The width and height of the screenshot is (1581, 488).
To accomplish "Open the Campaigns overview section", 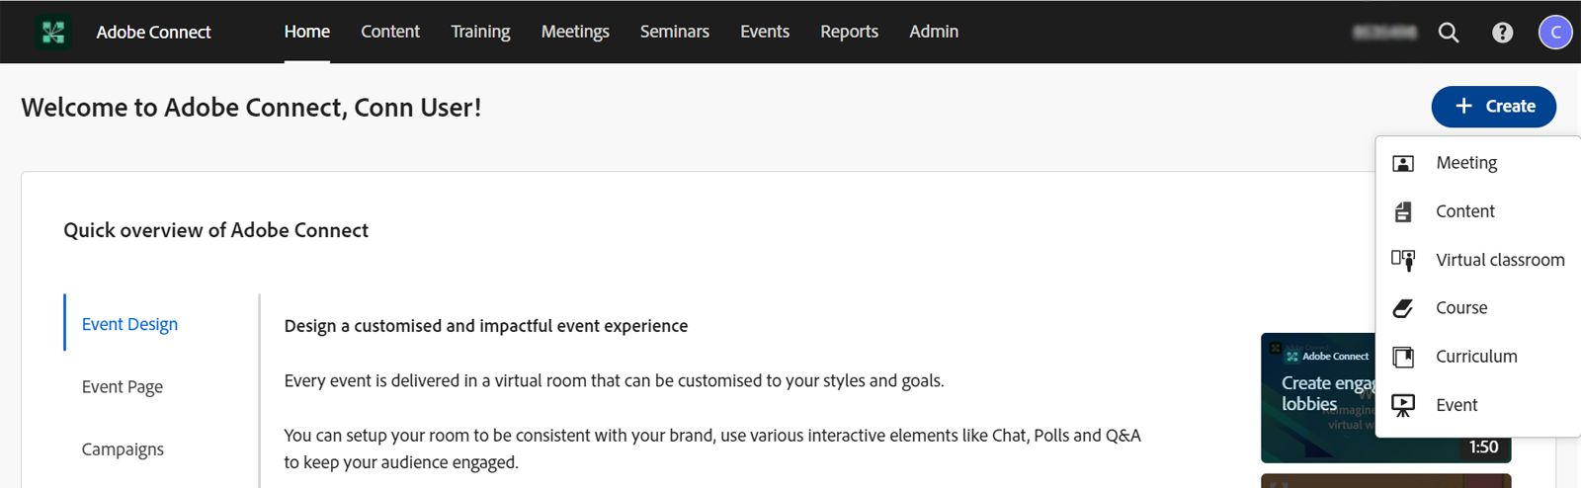I will 123,448.
